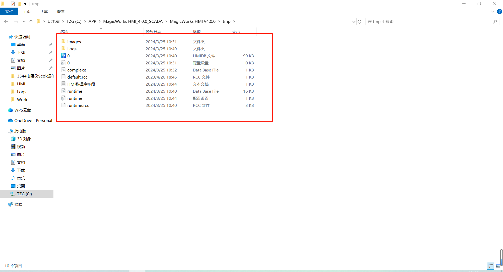Click the search magnifier icon

(x=495, y=21)
